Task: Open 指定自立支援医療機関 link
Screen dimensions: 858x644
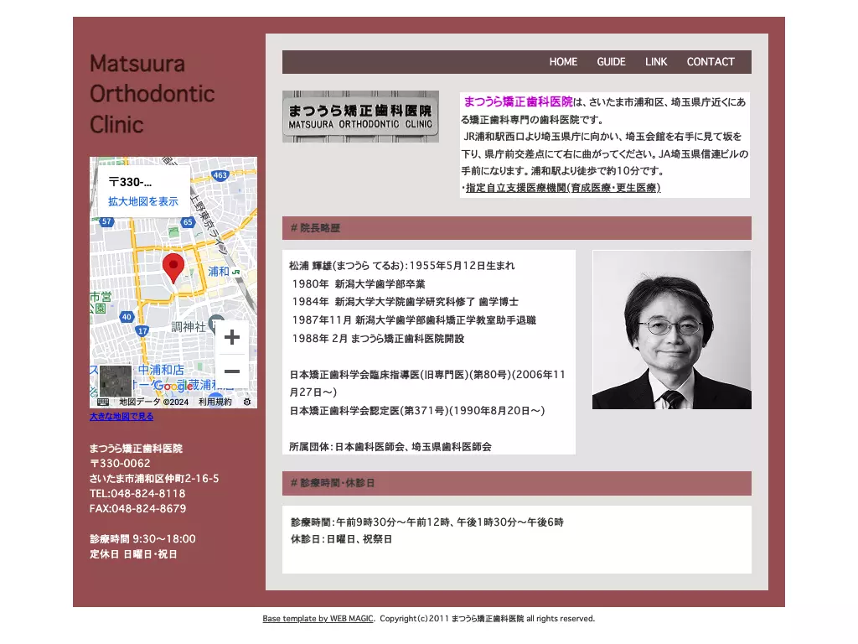Action: click(563, 188)
